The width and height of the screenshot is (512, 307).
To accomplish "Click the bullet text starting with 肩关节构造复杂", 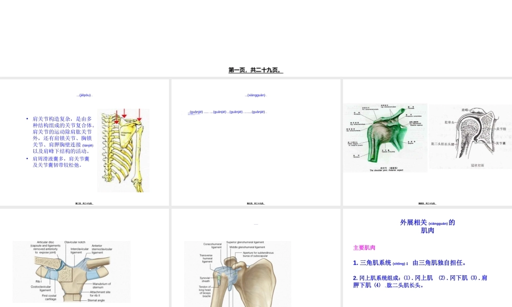I will click(60, 135).
